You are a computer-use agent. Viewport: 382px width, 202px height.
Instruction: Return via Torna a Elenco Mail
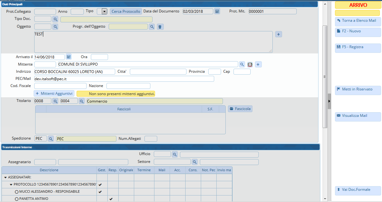pyautogui.click(x=358, y=21)
